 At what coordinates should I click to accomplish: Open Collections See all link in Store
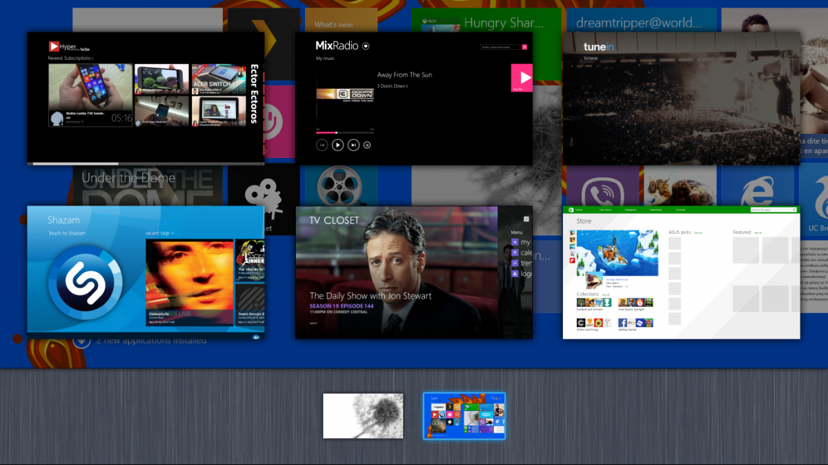pos(606,295)
